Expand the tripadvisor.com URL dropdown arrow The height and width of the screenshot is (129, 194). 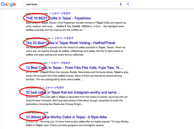click(x=50, y=14)
